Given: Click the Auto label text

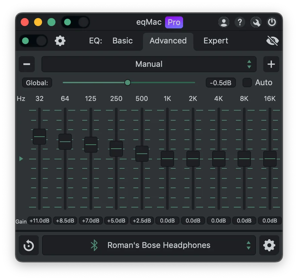Looking at the screenshot, I should [264, 83].
